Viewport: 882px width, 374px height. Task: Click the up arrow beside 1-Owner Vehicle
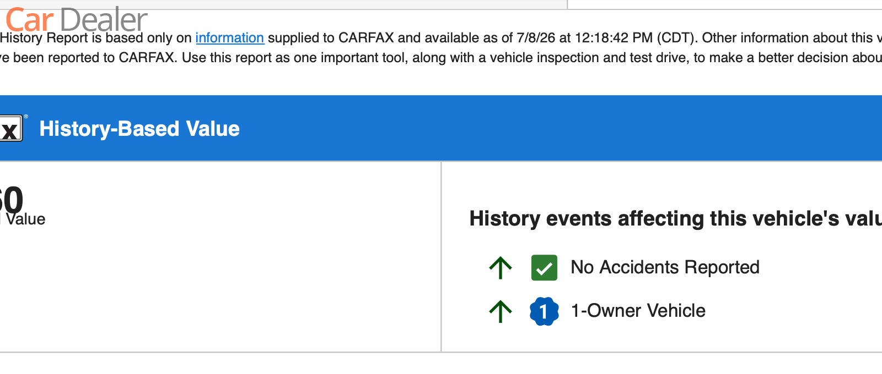(x=501, y=311)
